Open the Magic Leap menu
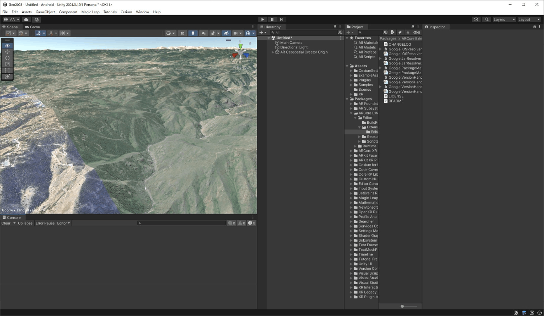Viewport: 544px width, 316px height. click(90, 12)
